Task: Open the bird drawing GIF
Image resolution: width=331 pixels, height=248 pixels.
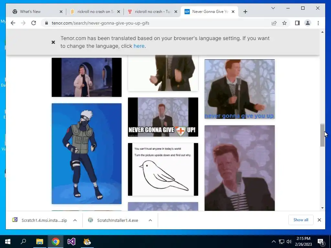Action: pos(163,169)
